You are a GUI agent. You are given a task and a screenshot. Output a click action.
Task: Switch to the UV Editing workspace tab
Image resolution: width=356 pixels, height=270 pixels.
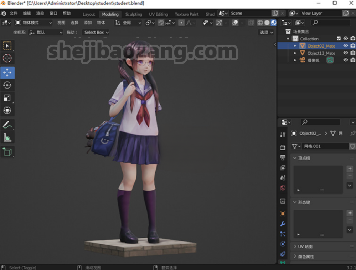click(x=159, y=14)
